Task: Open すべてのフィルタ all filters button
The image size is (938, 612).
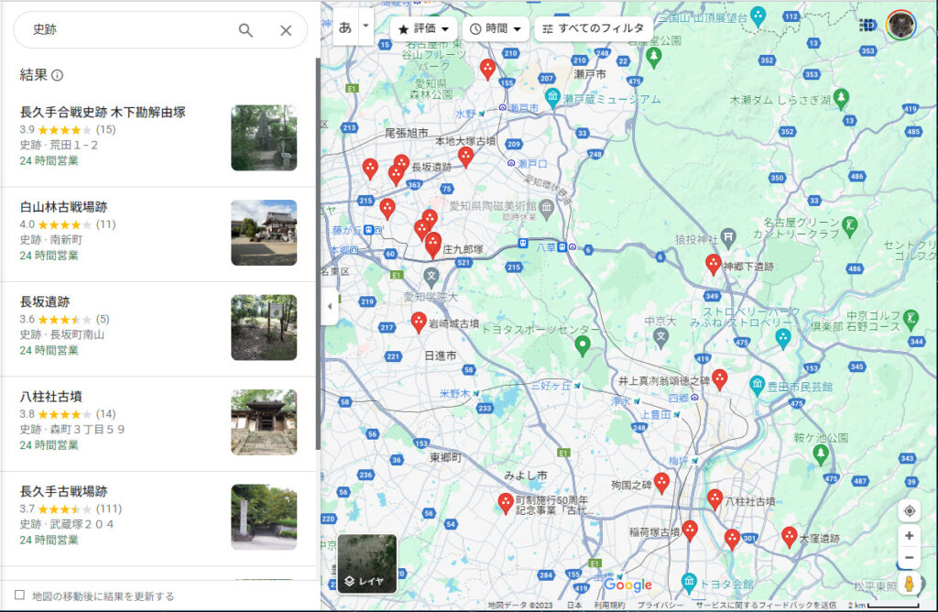Action: 593,29
